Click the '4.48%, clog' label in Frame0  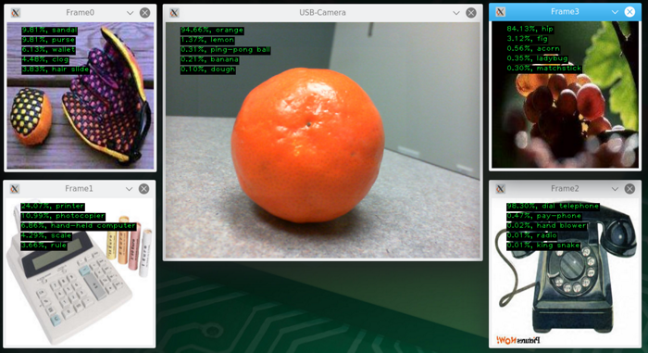coord(45,59)
